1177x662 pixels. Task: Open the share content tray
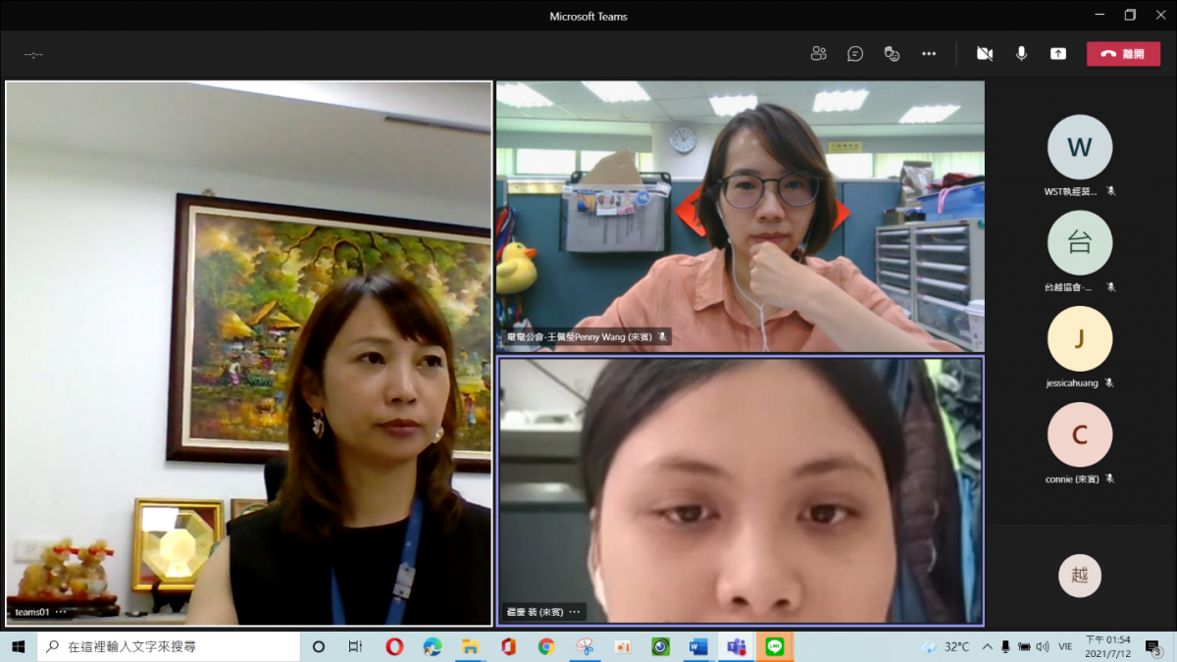click(x=1057, y=54)
